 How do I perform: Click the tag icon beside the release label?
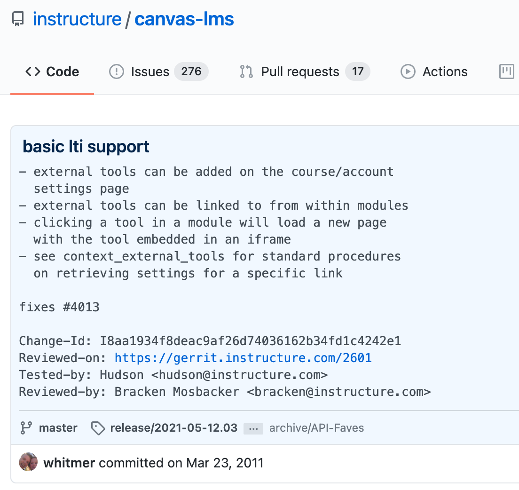(97, 428)
